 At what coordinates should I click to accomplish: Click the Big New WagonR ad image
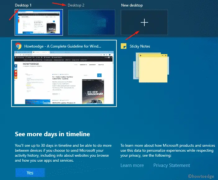(x=93, y=92)
